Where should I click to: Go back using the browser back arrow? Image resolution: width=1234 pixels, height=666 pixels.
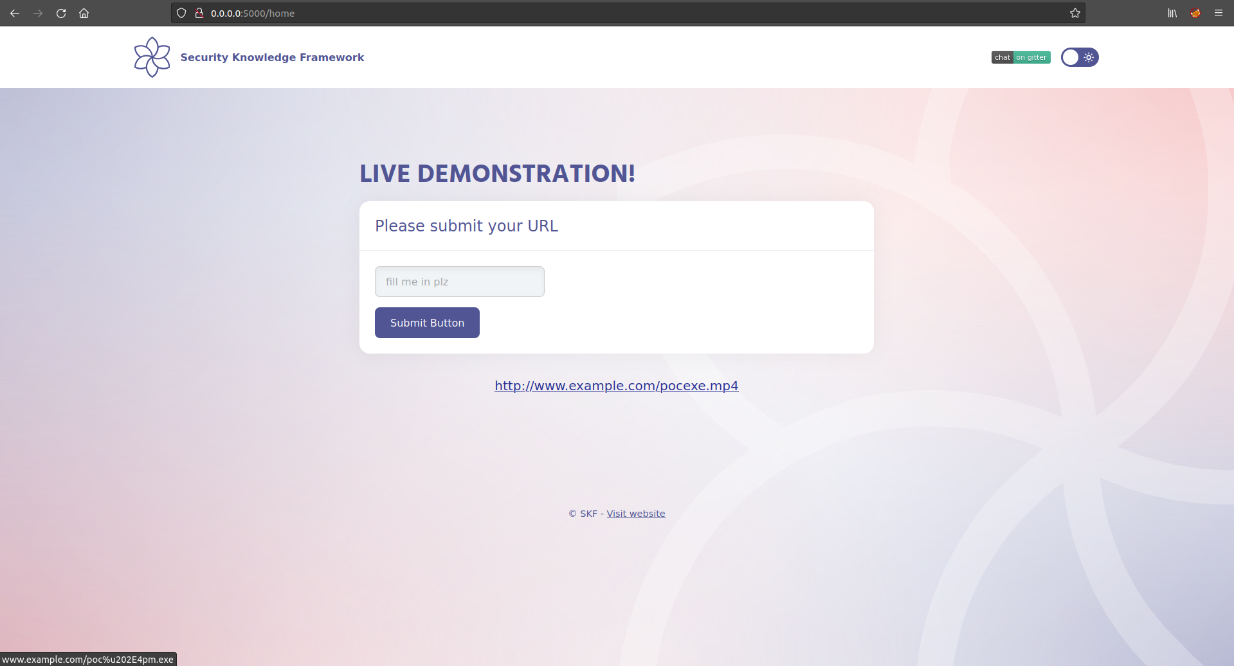tap(15, 13)
